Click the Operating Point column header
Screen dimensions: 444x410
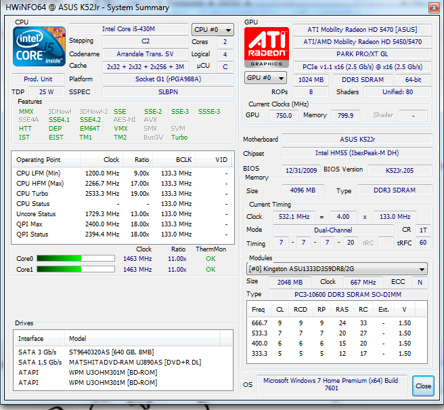(x=46, y=160)
